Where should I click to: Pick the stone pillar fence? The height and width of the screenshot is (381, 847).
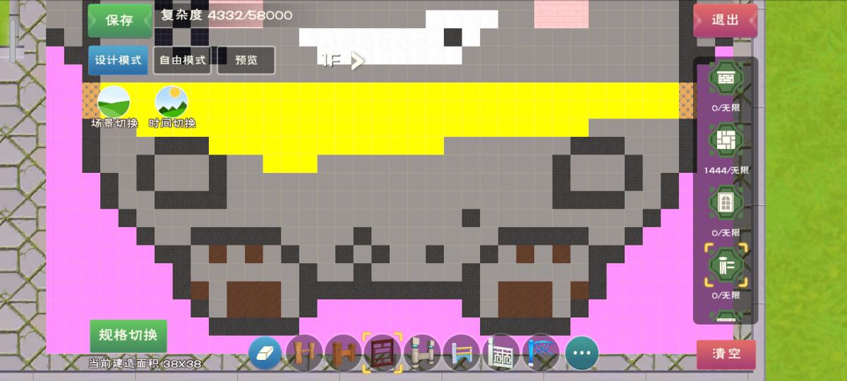click(423, 353)
